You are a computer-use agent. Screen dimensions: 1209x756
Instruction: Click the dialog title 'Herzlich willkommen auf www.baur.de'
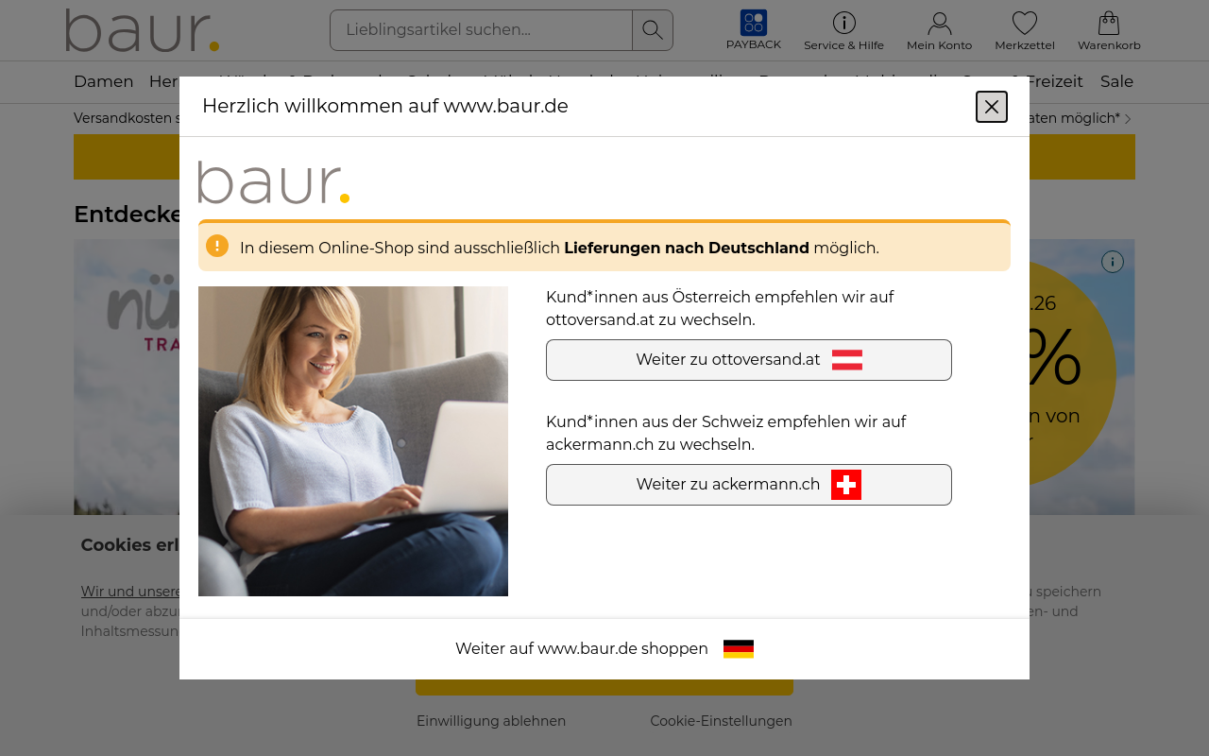point(385,107)
